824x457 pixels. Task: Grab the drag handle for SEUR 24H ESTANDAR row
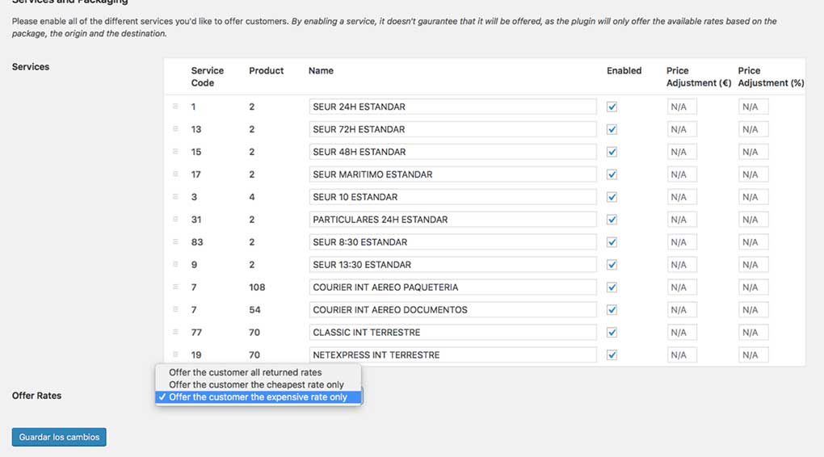click(175, 106)
